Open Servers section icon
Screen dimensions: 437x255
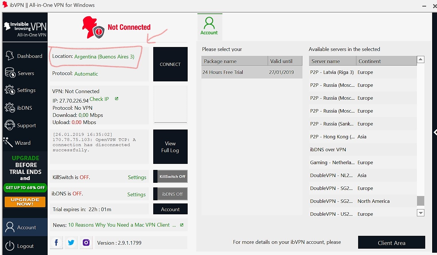(x=10, y=73)
